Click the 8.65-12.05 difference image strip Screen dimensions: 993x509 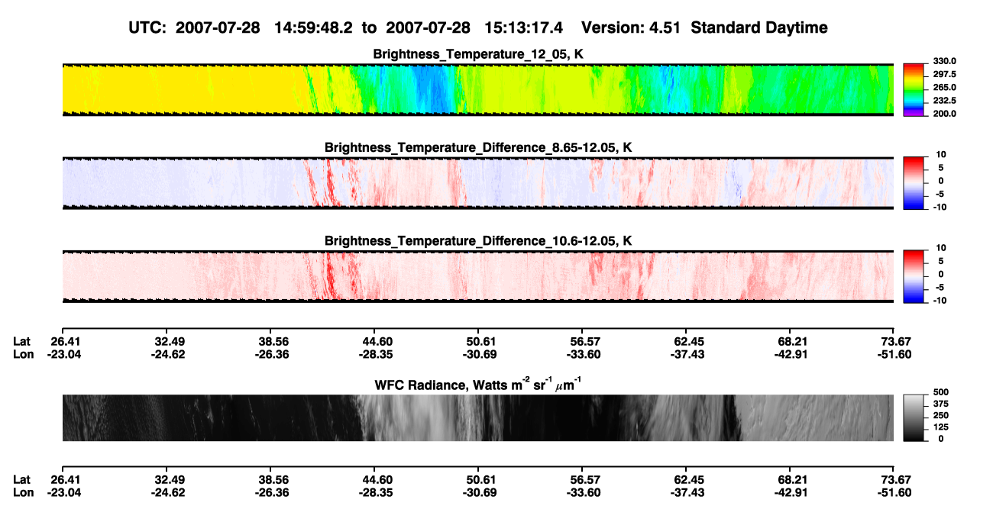point(478,183)
